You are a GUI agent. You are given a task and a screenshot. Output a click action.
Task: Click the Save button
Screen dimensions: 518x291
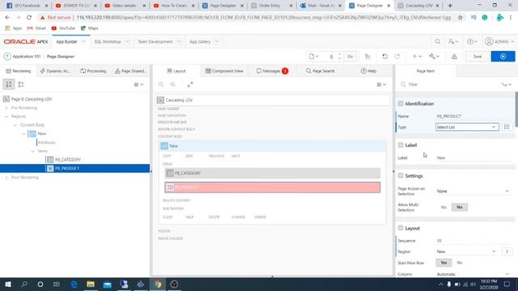tap(477, 57)
